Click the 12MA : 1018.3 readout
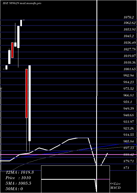 [x=20, y=172]
